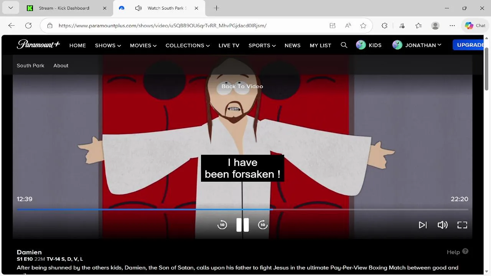Open the Kids profile avatar
The width and height of the screenshot is (491, 276).
pyautogui.click(x=361, y=45)
